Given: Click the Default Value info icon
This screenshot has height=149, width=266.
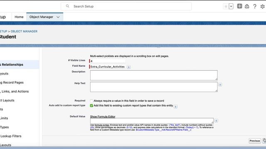Looking at the screenshot, I should click(216, 120).
